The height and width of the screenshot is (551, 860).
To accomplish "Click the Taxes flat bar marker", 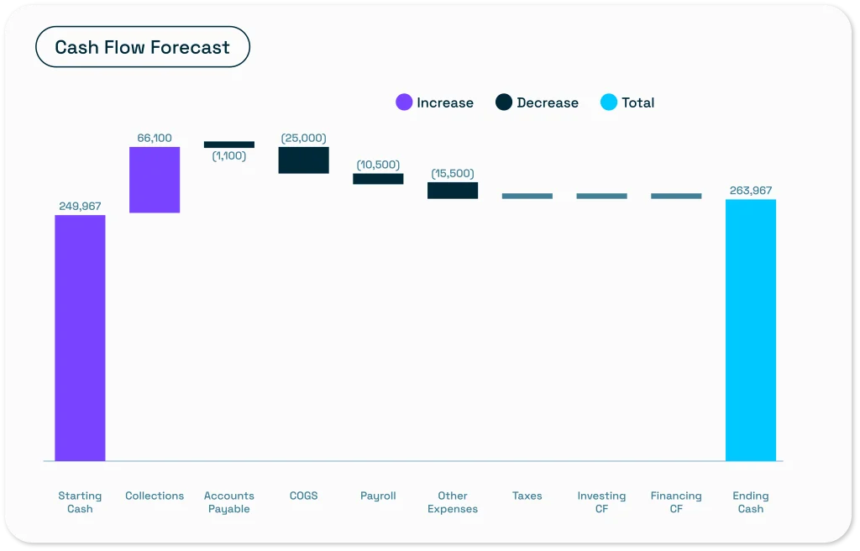I will (x=527, y=196).
